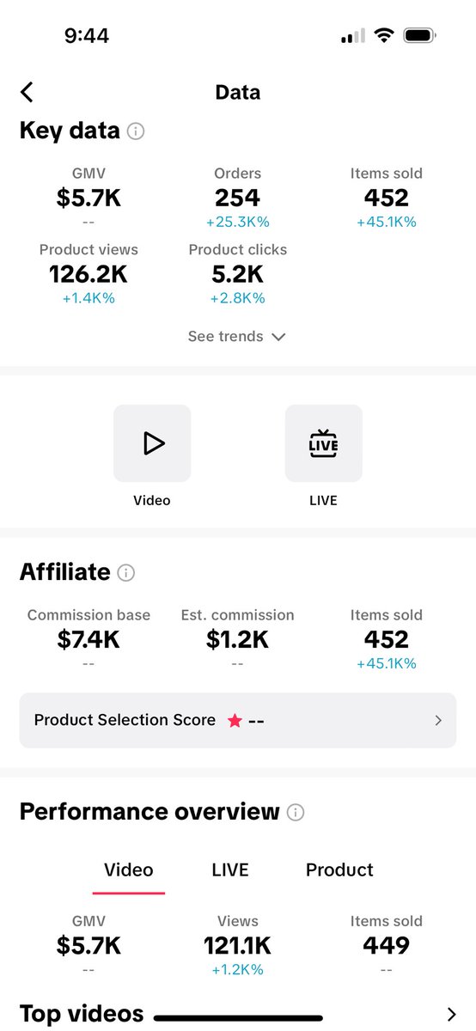Screen dimensions: 476x1031
Task: Tap the Product views change +1.4K%
Action: 88,299
